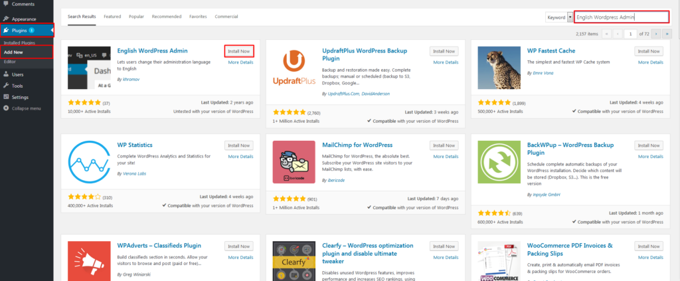Image resolution: width=680 pixels, height=281 pixels.
Task: Click the plugin search input field
Action: [x=621, y=17]
